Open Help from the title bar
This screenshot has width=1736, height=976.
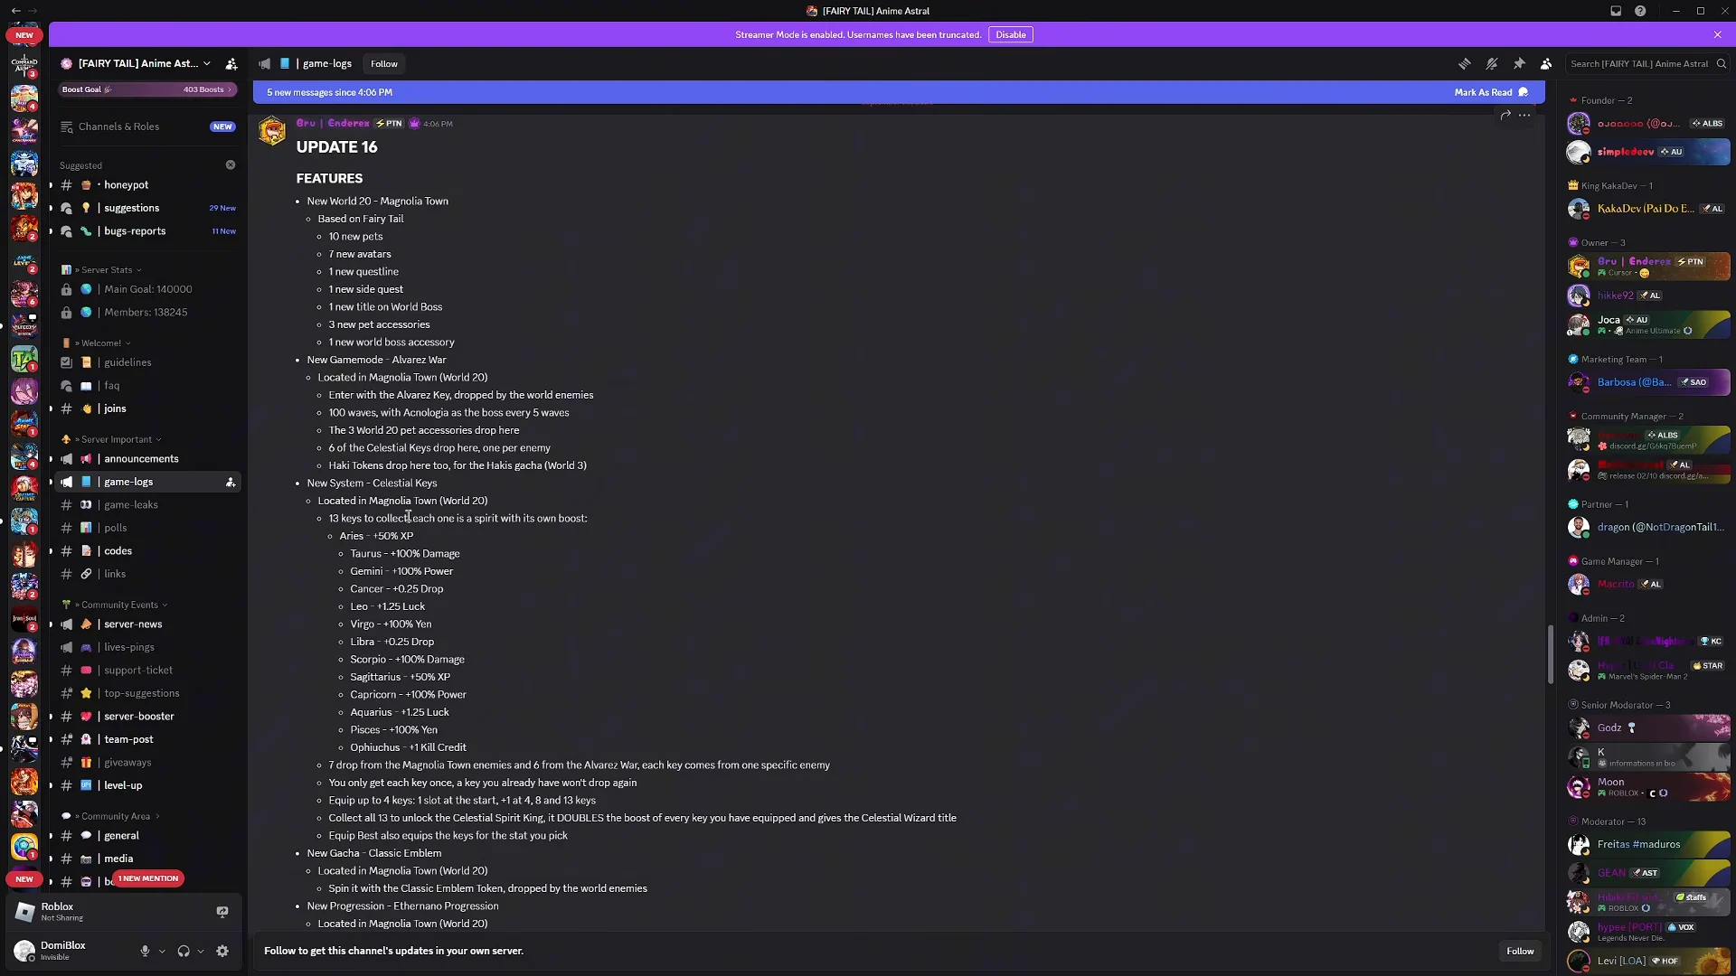point(1640,11)
